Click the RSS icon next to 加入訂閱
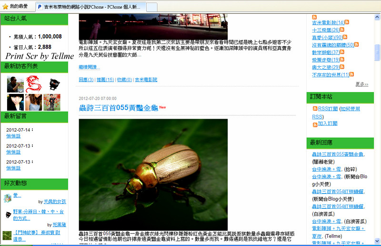The width and height of the screenshot is (381, 246). [x=315, y=125]
